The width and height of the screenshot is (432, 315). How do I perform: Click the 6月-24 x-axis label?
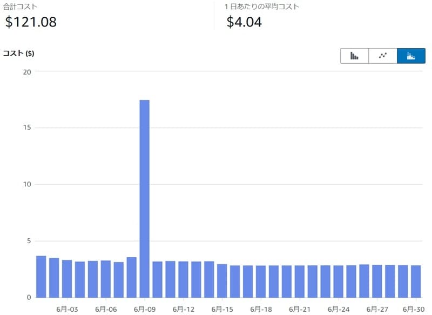tap(339, 309)
